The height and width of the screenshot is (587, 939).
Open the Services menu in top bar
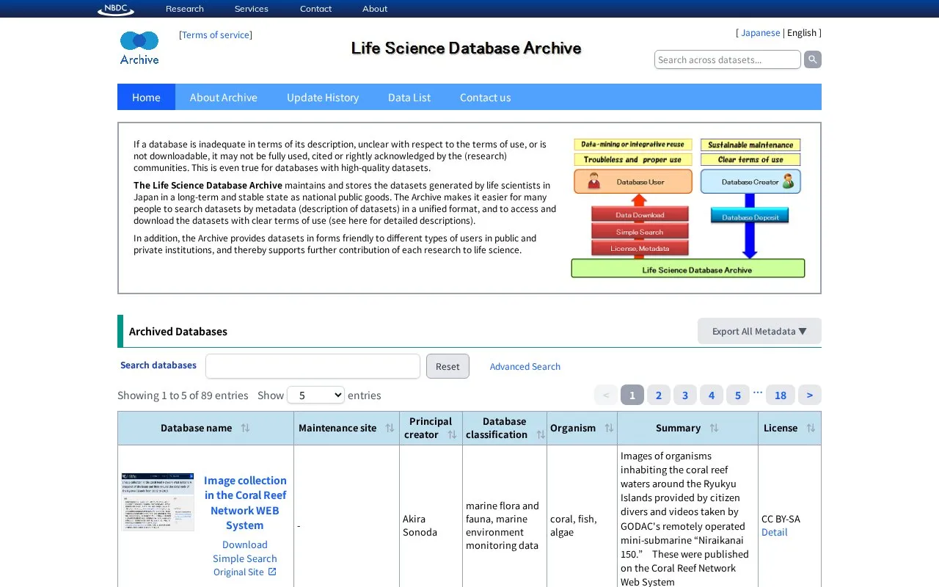pos(252,9)
